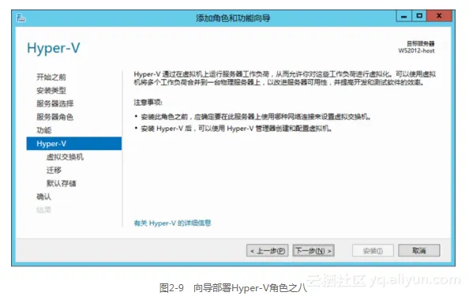Image resolution: width=469 pixels, height=296 pixels.
Task: Select the 安装类型 step
Action: (x=51, y=90)
